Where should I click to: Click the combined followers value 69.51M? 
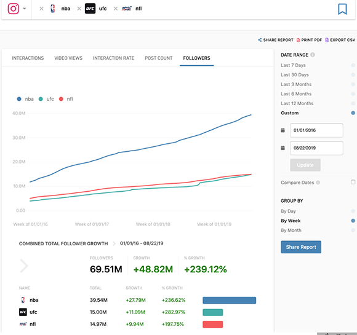coord(106,269)
